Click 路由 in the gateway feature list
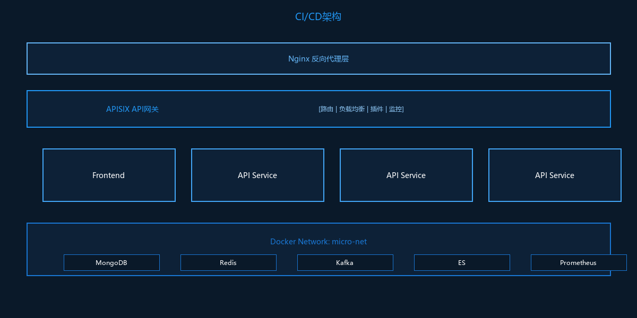 [x=326, y=109]
